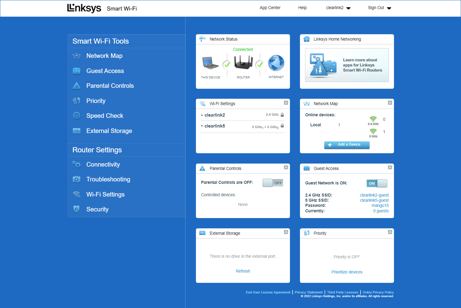Click the lock icon beside clearlink5
Image resolution: width=461 pixels, height=308 pixels.
pyautogui.click(x=282, y=126)
